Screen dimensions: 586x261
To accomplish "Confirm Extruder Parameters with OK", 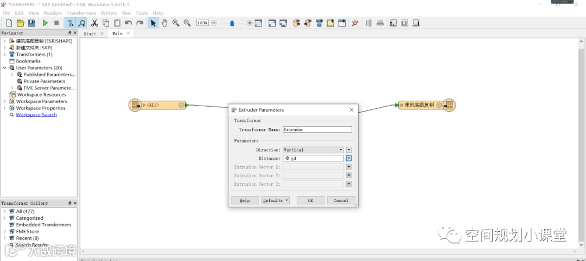I will tap(310, 200).
